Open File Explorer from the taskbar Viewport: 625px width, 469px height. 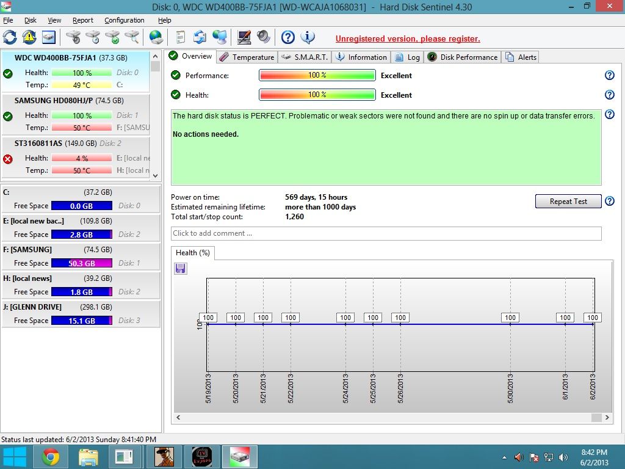point(88,457)
